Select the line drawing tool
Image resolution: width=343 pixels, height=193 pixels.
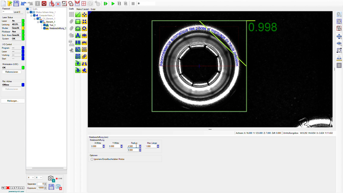click(78, 15)
